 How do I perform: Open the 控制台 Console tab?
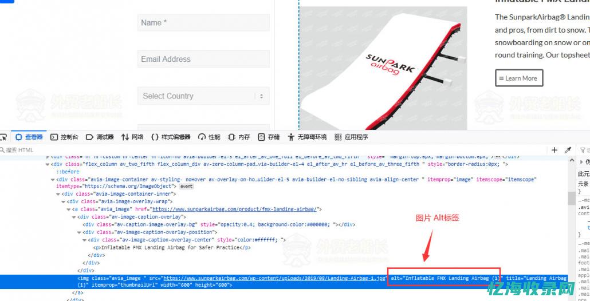pyautogui.click(x=64, y=137)
